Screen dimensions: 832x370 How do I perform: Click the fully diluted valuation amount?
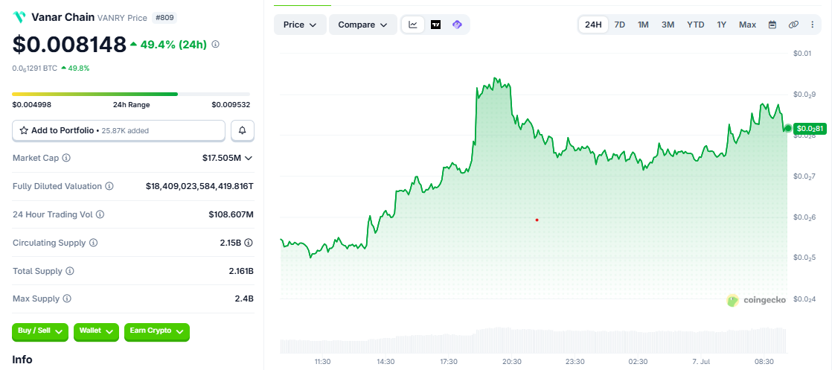199,186
